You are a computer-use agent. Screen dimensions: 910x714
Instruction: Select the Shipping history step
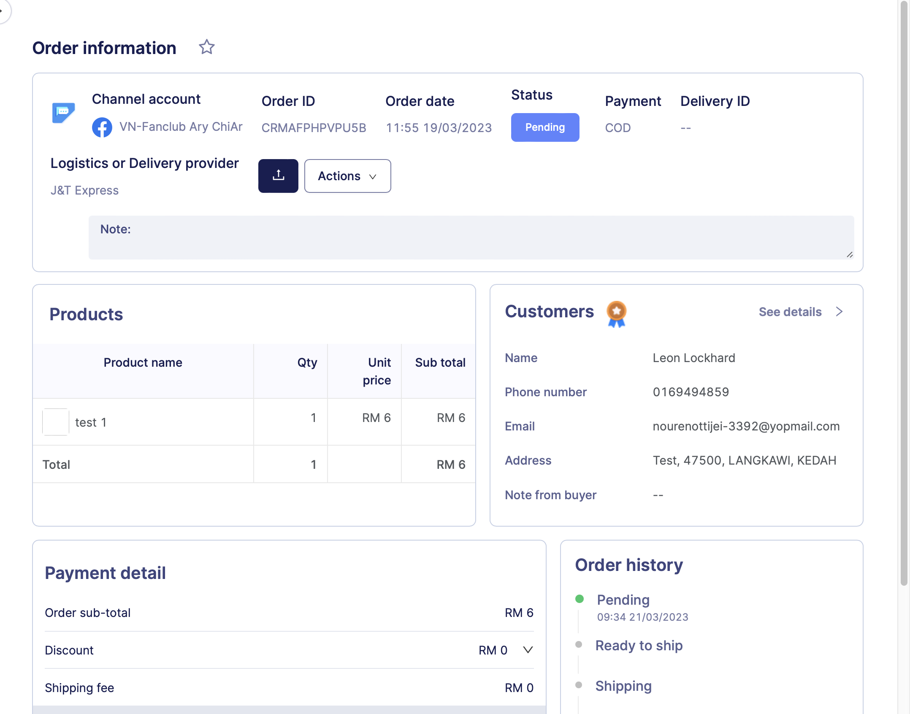[x=623, y=686]
